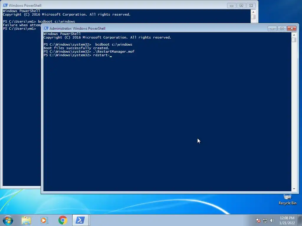
Task: Click the 'PS C:\Users\vm1>' empty prompt line
Action: [x=19, y=29]
